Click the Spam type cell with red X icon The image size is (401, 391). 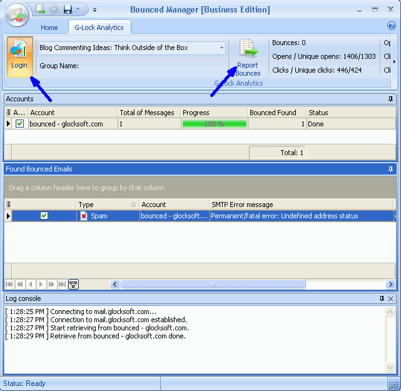click(x=108, y=216)
